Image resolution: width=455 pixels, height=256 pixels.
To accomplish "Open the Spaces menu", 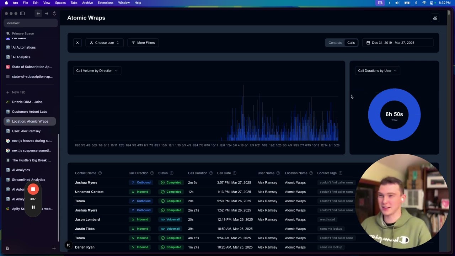I will 60,3.
